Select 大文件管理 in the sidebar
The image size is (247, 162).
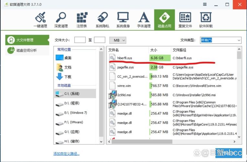tap(27, 40)
